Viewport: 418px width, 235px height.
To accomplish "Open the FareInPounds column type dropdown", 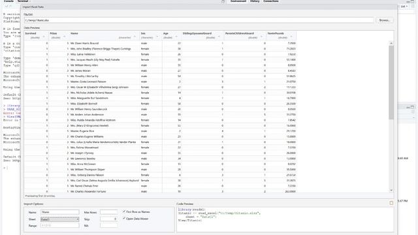I will [x=291, y=37].
